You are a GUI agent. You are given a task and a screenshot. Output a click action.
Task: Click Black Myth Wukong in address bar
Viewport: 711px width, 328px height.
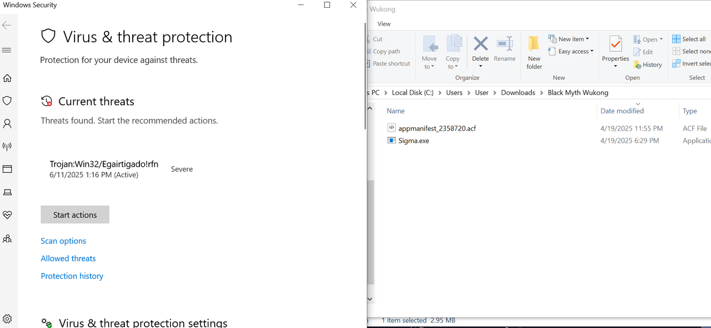(x=578, y=93)
